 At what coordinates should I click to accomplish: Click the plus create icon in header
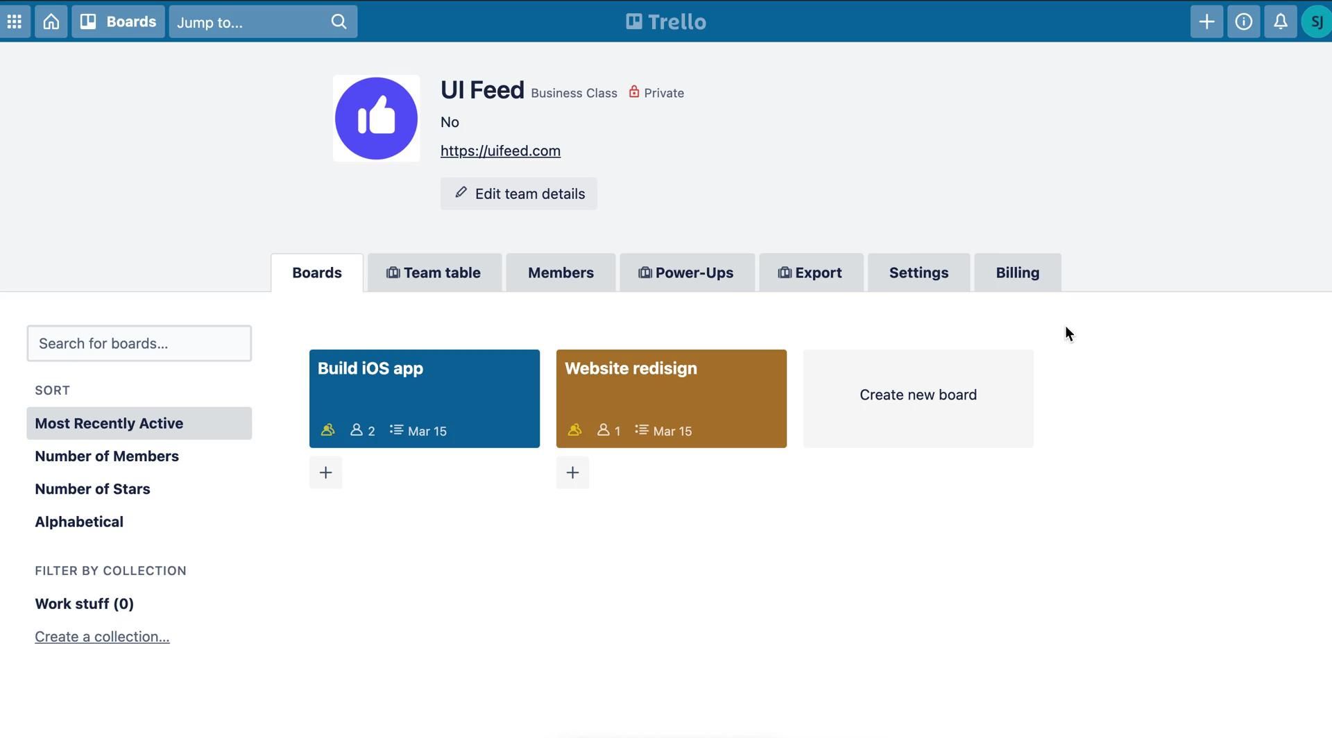click(x=1206, y=22)
